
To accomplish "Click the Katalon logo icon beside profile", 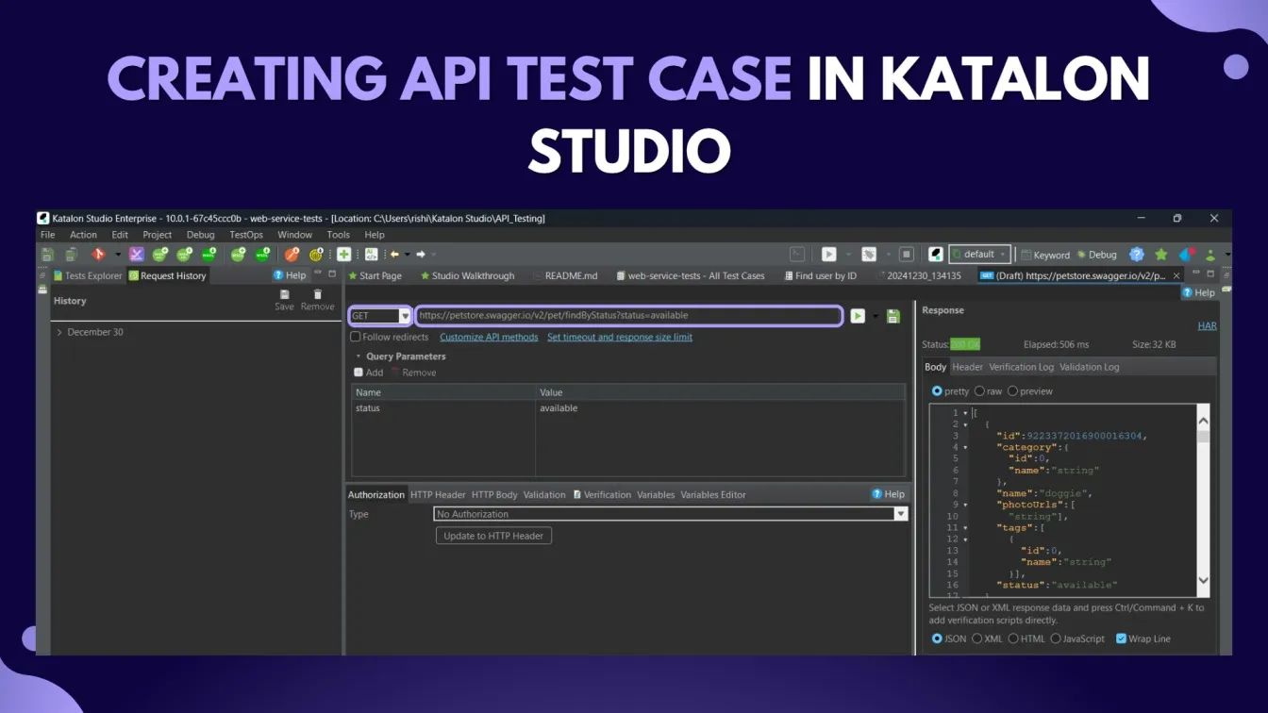I will coord(936,255).
